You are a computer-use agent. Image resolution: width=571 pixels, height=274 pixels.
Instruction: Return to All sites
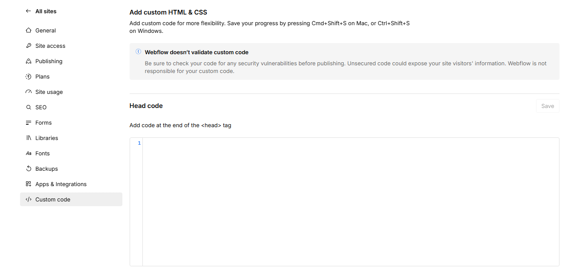[46, 11]
